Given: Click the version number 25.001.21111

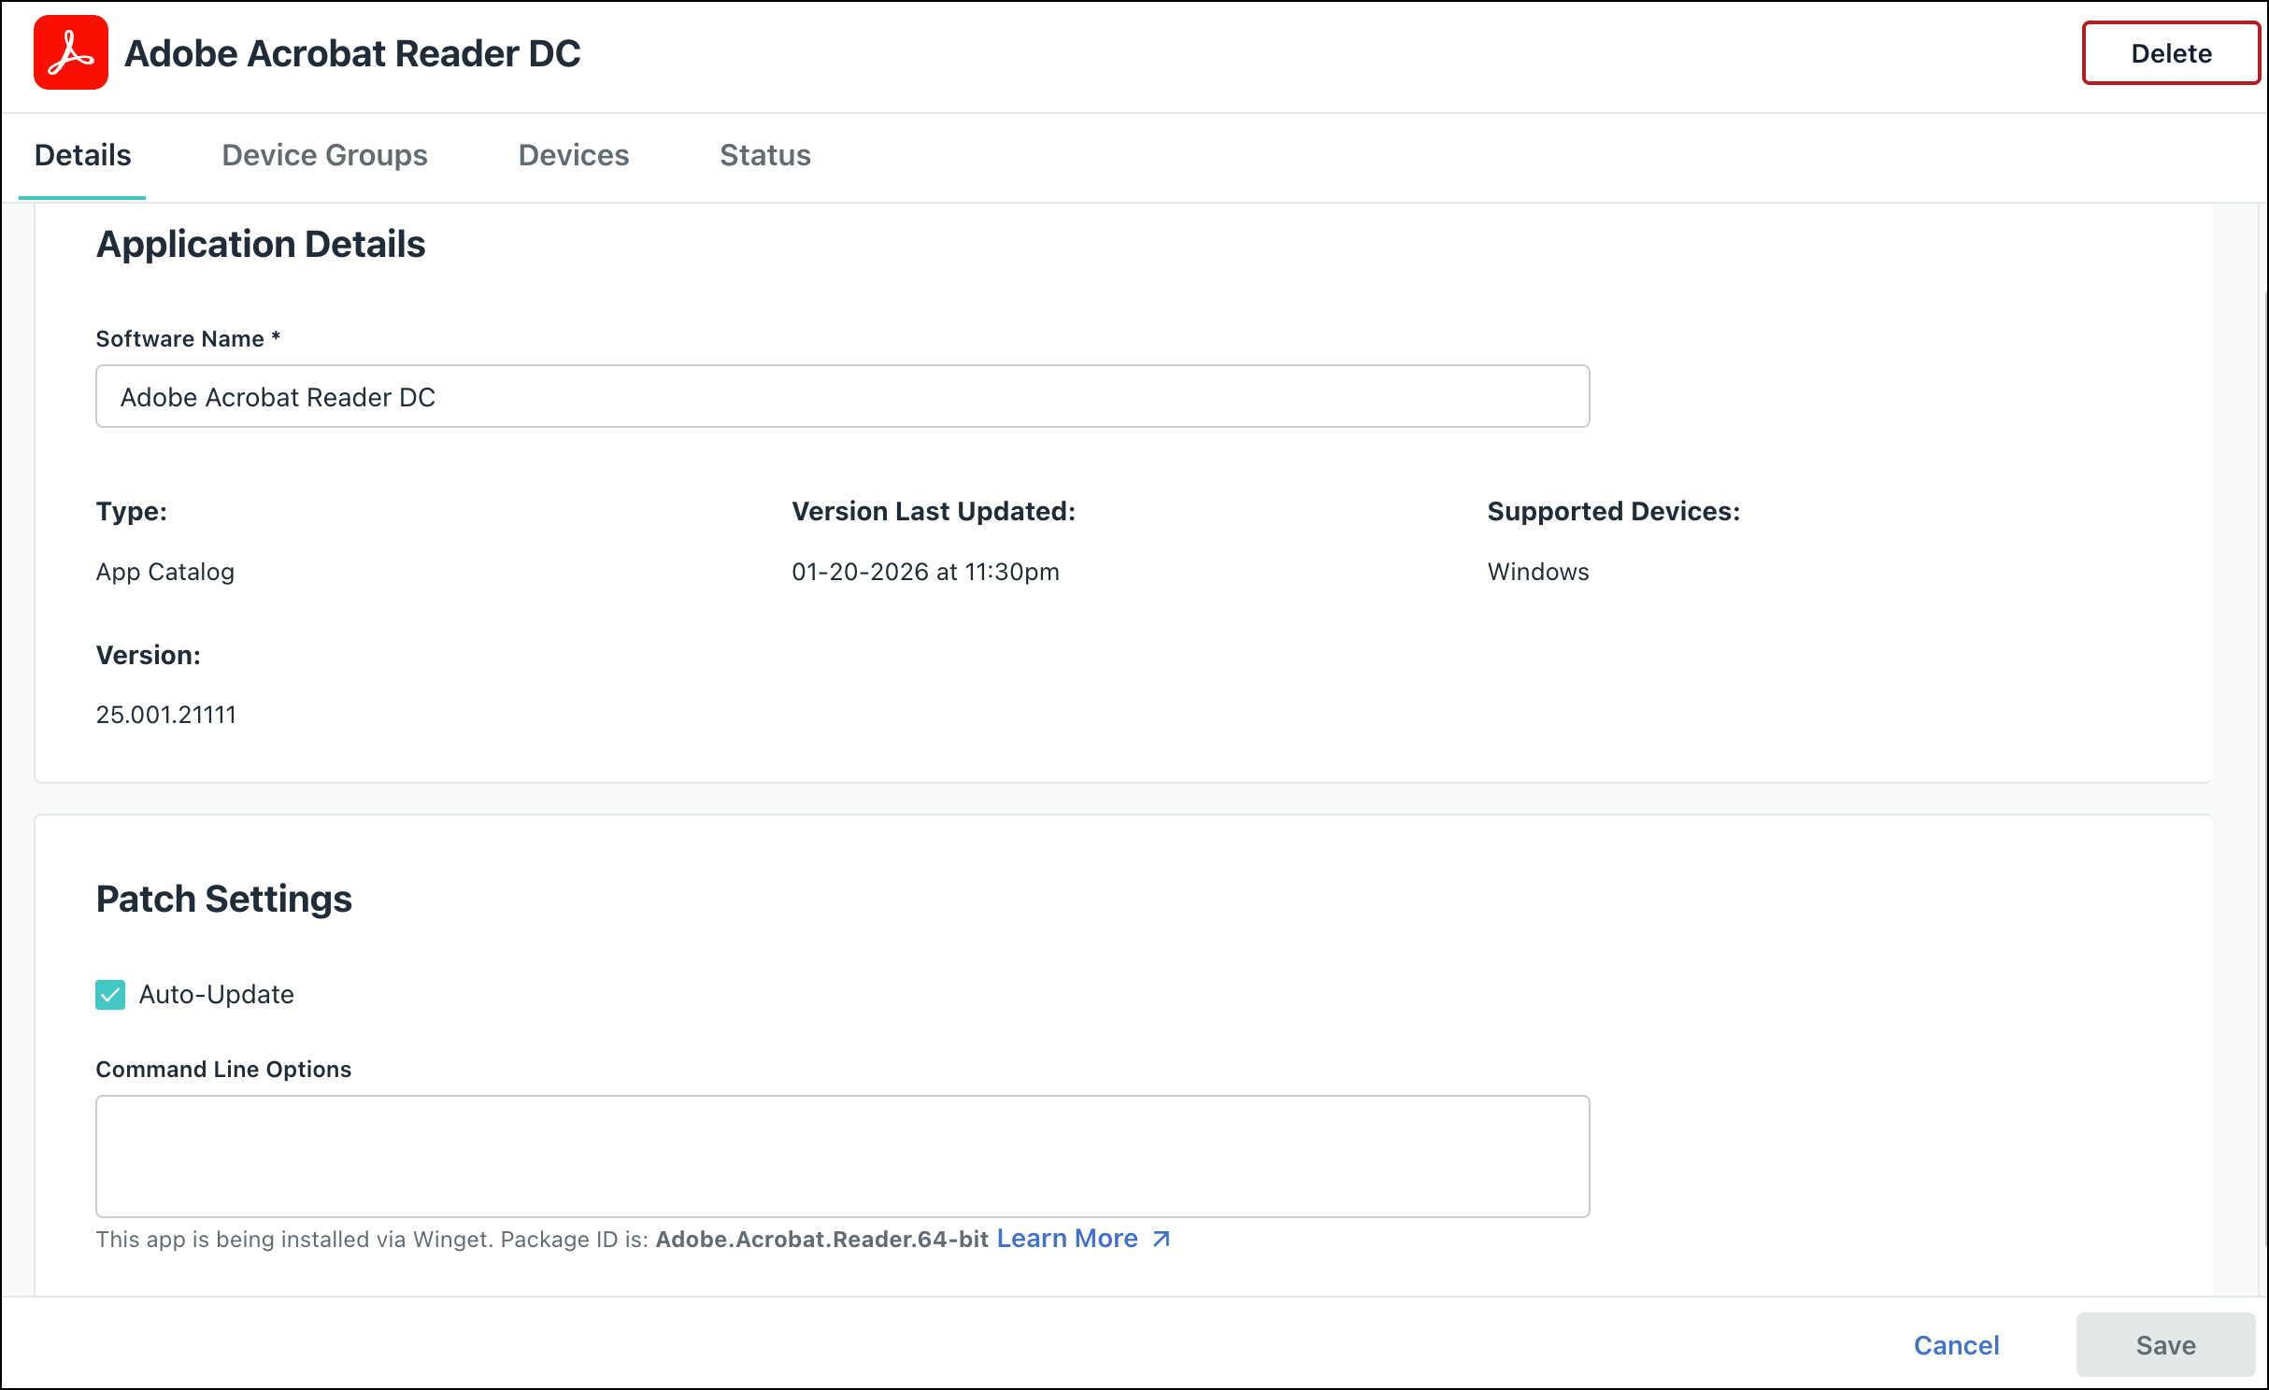Looking at the screenshot, I should point(166,715).
